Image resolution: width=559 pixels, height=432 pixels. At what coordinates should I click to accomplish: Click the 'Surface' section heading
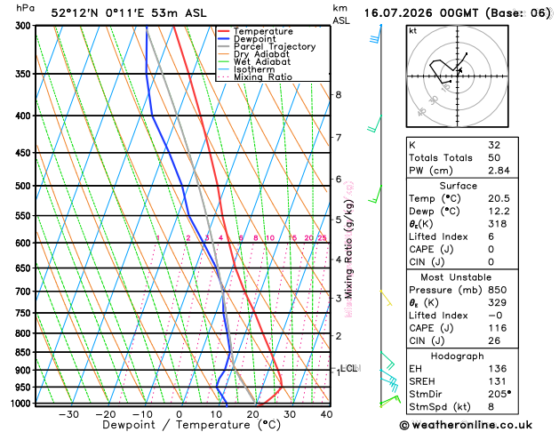(x=458, y=186)
